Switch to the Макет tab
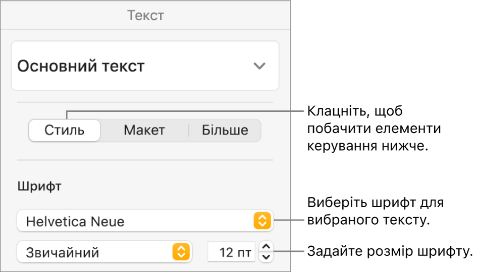This screenshot has width=478, height=272. (x=144, y=130)
